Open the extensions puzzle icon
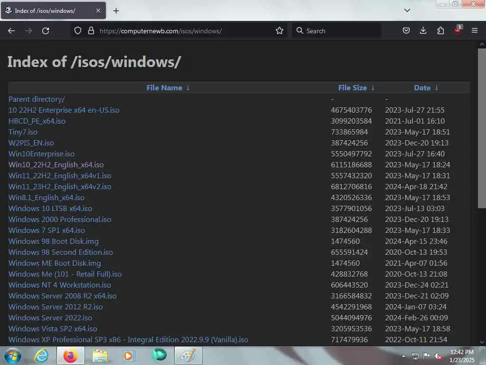This screenshot has height=365, width=486. click(x=440, y=31)
